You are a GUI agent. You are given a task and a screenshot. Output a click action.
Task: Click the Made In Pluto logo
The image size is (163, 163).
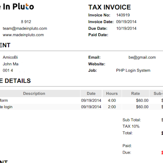point(17,7)
